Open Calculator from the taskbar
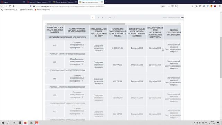This screenshot has height=125, width=222. click(20, 123)
